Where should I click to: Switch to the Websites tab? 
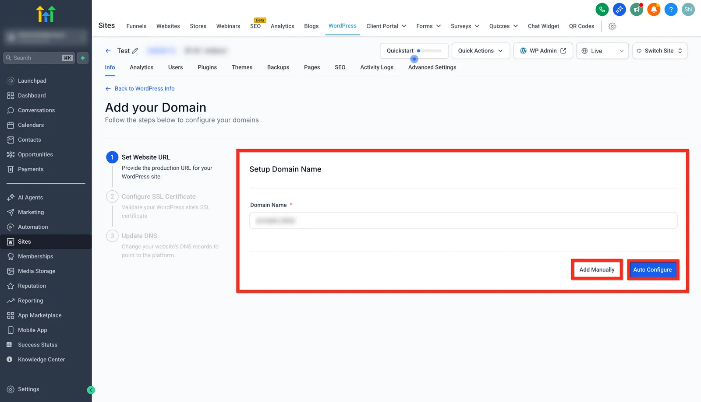[168, 26]
